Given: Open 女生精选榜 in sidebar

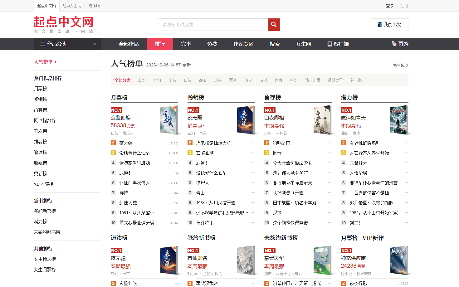Looking at the screenshot, I should [x=45, y=259].
